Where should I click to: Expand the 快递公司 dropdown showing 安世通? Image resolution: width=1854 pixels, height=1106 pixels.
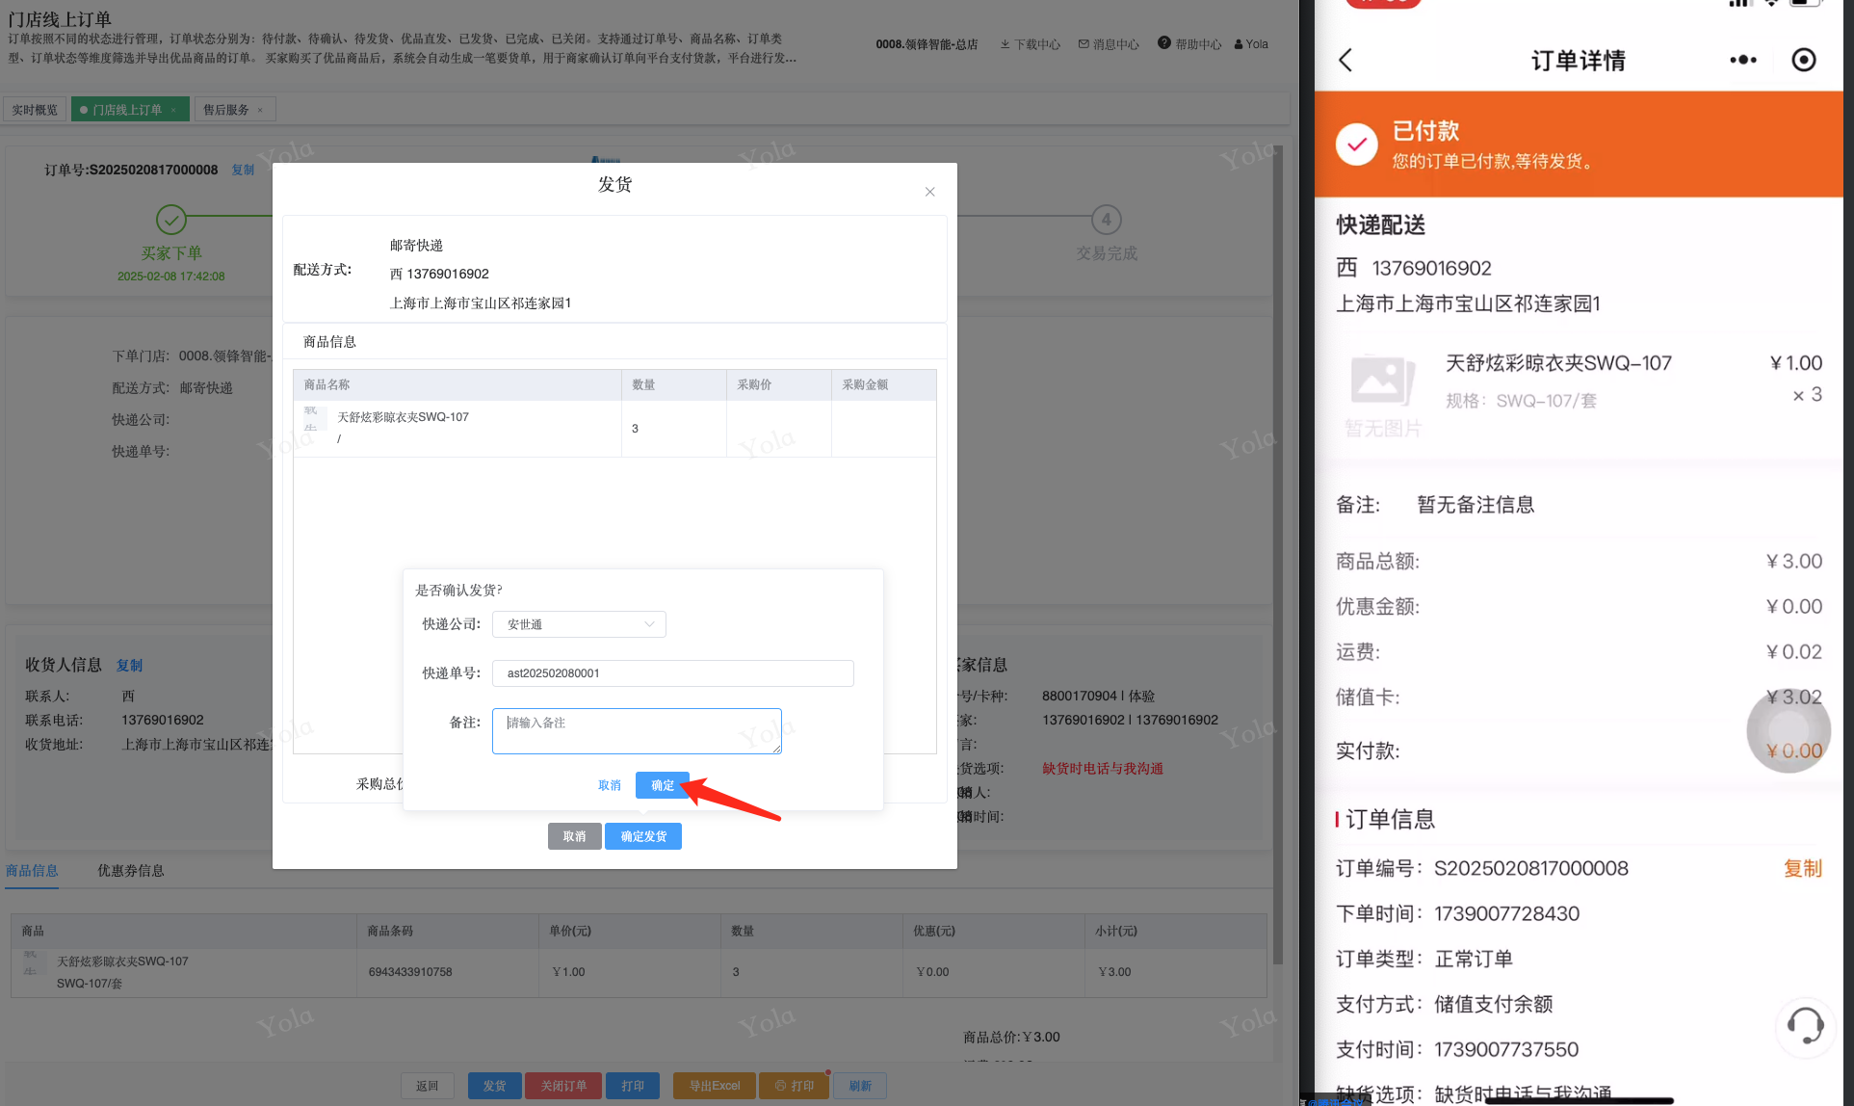coord(579,624)
